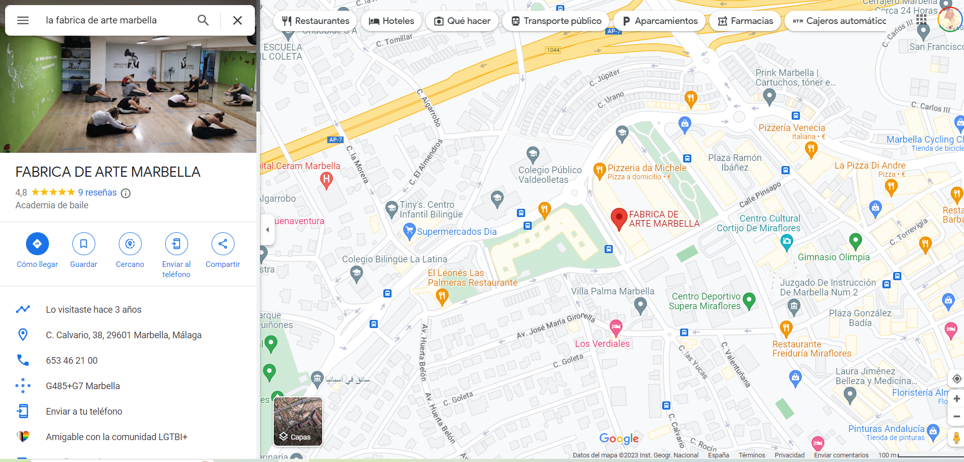This screenshot has width=964, height=462.
Task: Collapse the side panel arrow
Action: coord(268,230)
